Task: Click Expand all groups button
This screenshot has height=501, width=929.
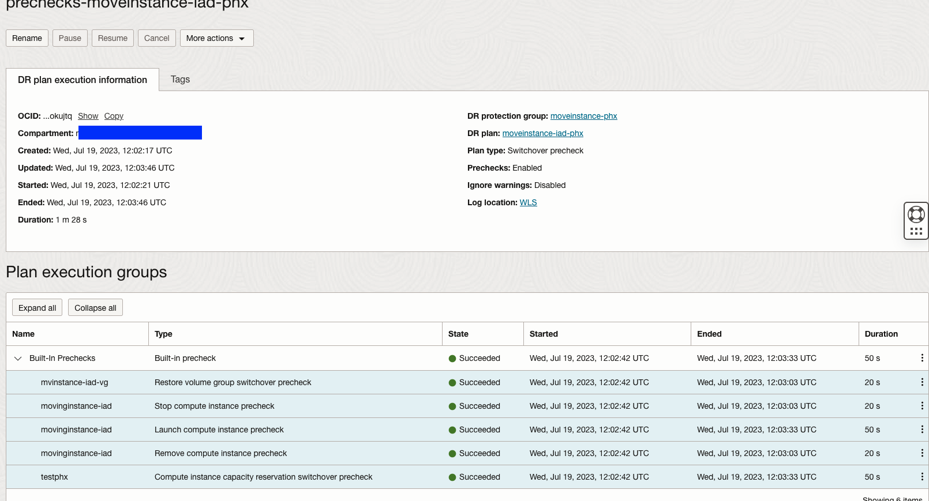Action: click(x=37, y=308)
